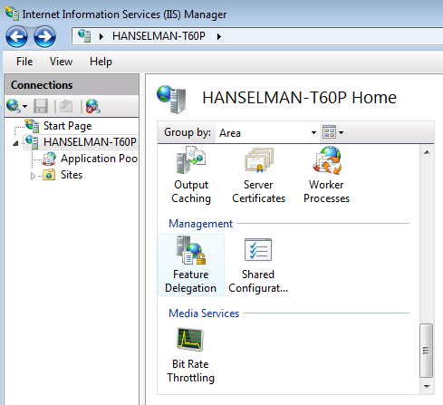Collapse the HANSELMAN-T60P server node
The image size is (443, 405).
pos(15,143)
